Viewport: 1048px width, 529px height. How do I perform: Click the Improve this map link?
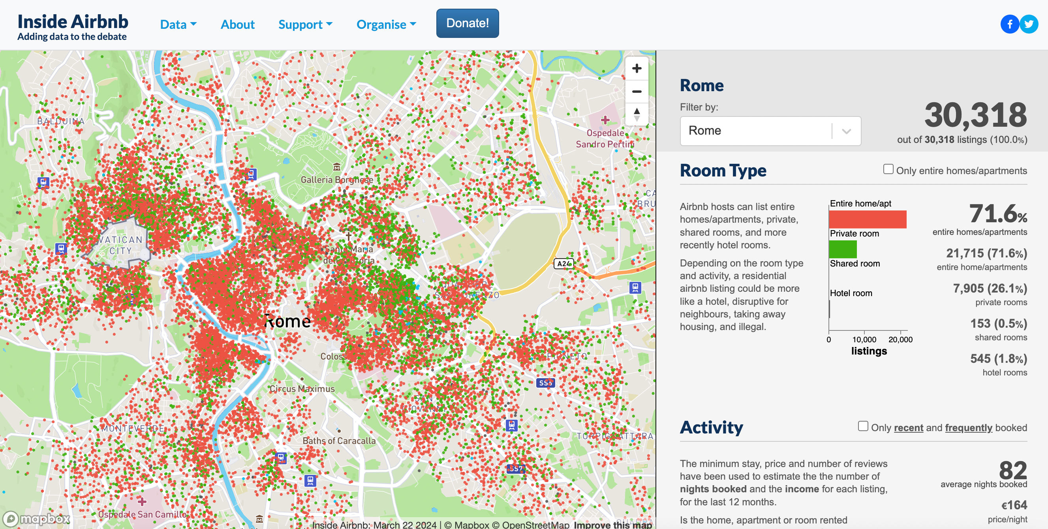pyautogui.click(x=613, y=525)
